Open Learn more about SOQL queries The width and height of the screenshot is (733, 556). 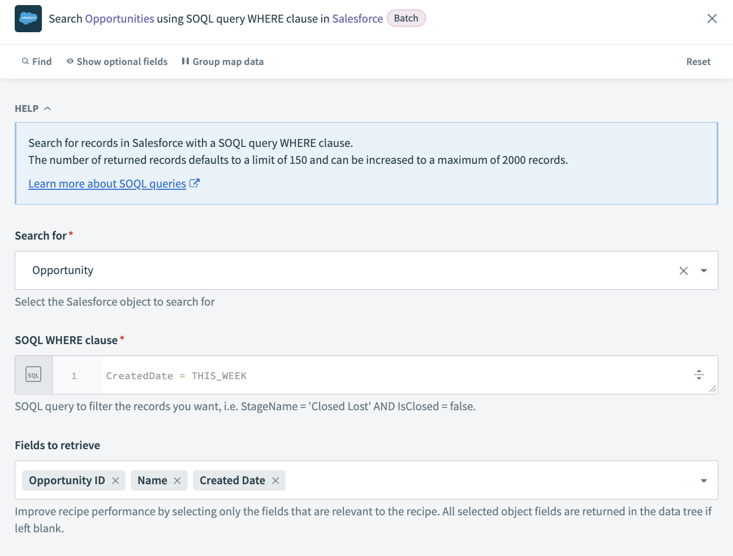107,183
